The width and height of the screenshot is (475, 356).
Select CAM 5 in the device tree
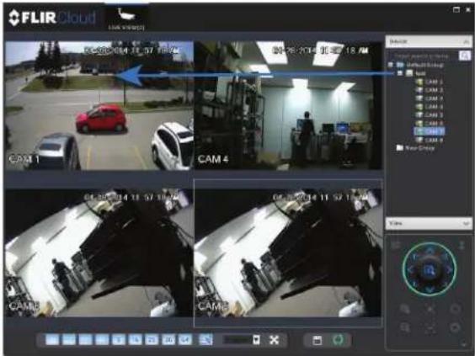click(430, 115)
